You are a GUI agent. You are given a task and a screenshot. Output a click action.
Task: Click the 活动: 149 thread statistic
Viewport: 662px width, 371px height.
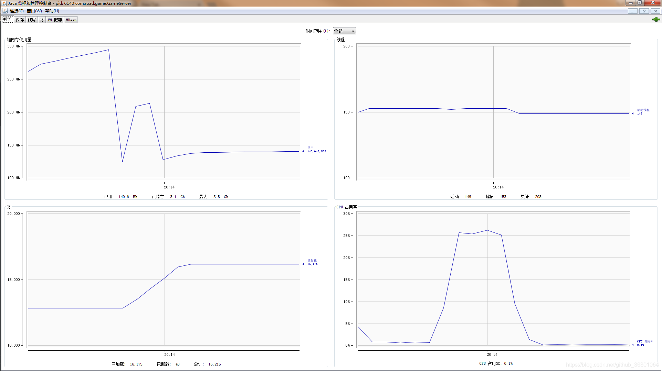[x=461, y=197]
